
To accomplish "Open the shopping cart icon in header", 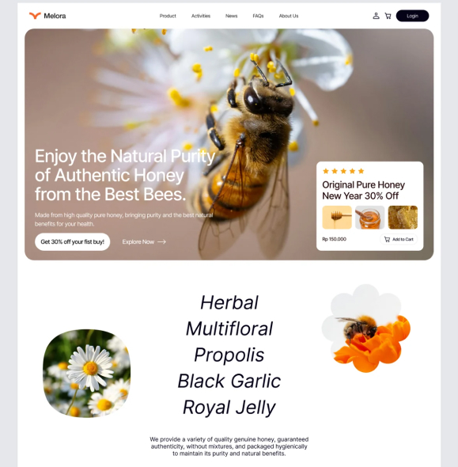I will point(388,16).
